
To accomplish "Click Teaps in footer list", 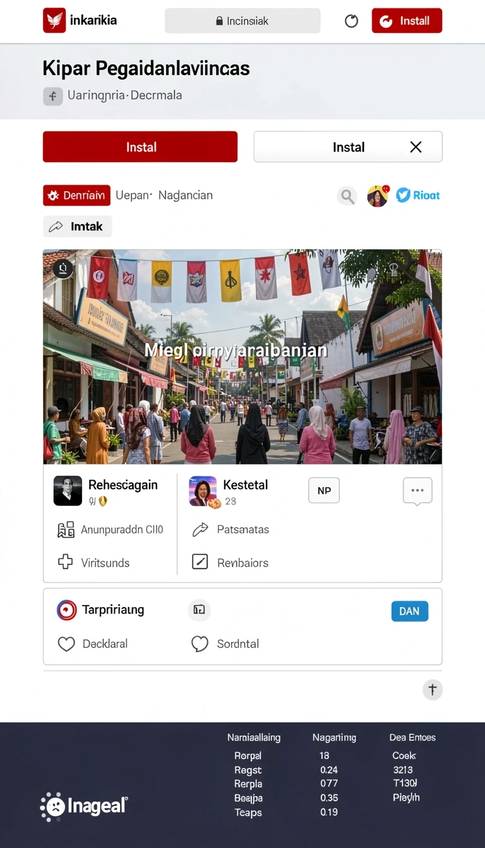I will coord(248,813).
